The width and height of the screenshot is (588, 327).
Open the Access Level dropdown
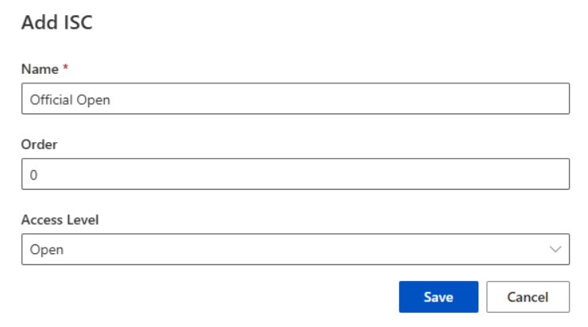point(295,249)
